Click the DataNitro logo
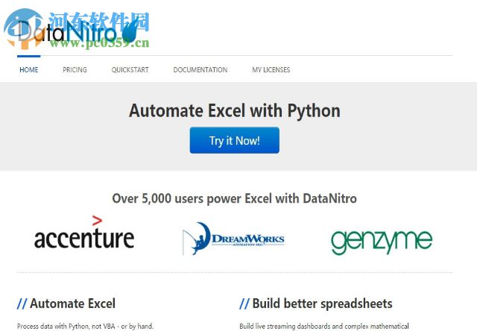The width and height of the screenshot is (477, 331). click(x=77, y=31)
